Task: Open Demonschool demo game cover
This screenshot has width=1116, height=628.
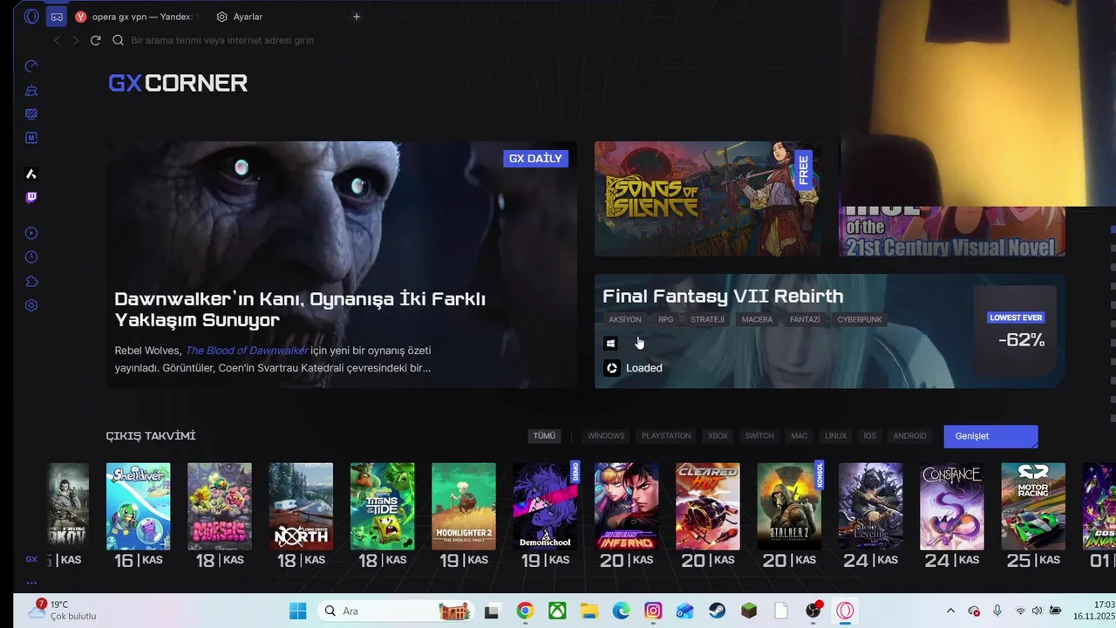Action: pos(546,507)
